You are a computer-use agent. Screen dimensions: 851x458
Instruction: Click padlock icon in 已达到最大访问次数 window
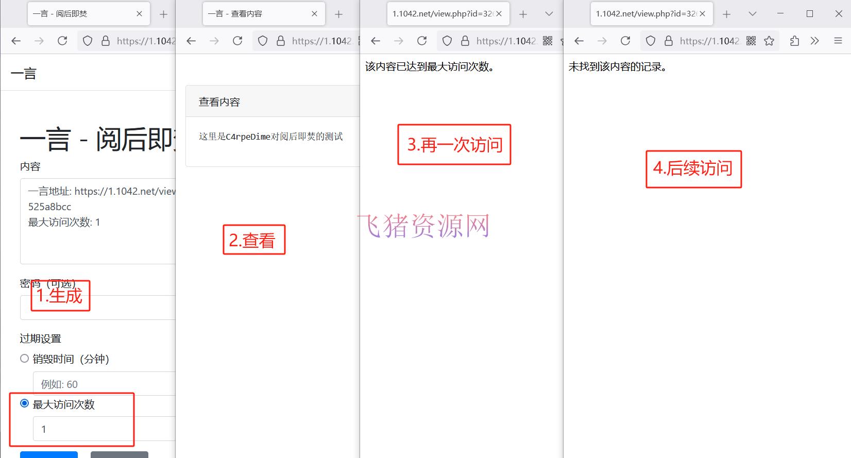[465, 41]
